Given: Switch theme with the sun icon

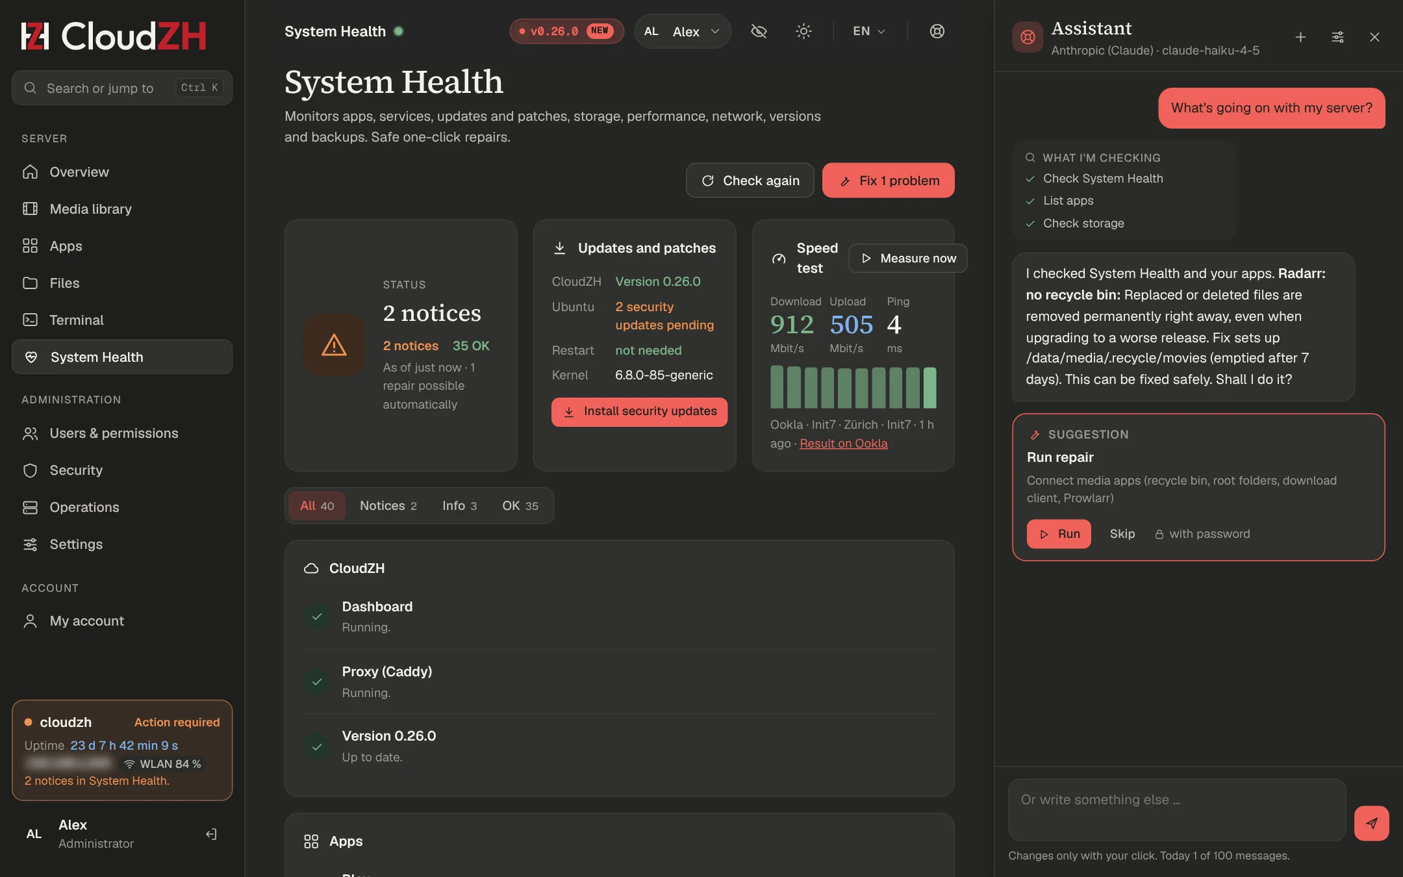Looking at the screenshot, I should [x=803, y=31].
